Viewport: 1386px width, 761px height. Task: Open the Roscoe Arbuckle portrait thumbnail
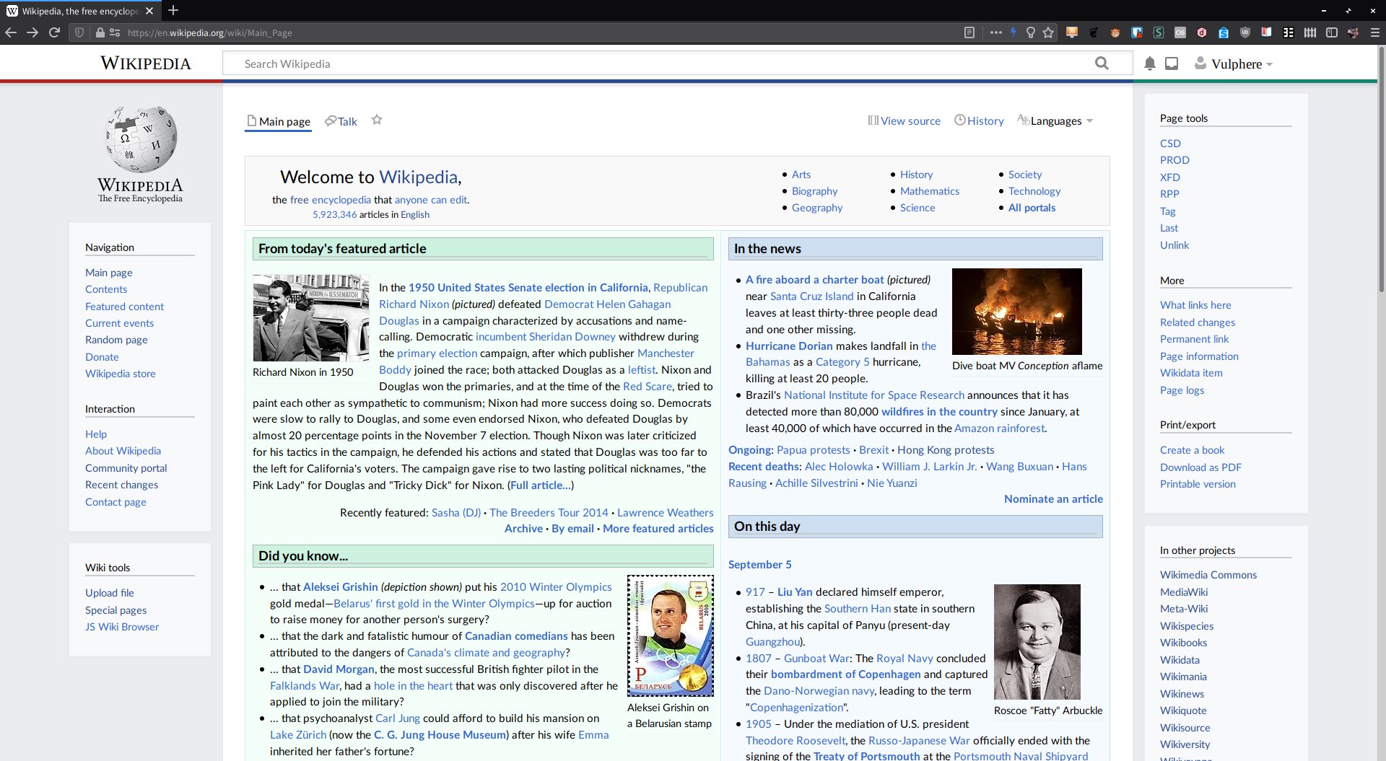pos(1037,642)
